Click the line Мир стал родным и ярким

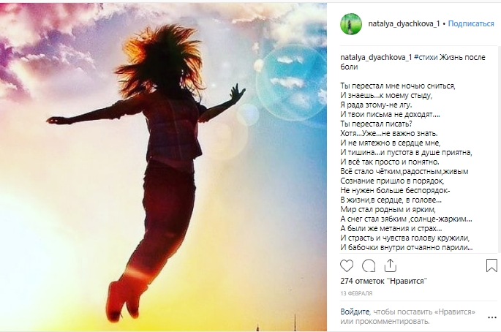pyautogui.click(x=388, y=210)
